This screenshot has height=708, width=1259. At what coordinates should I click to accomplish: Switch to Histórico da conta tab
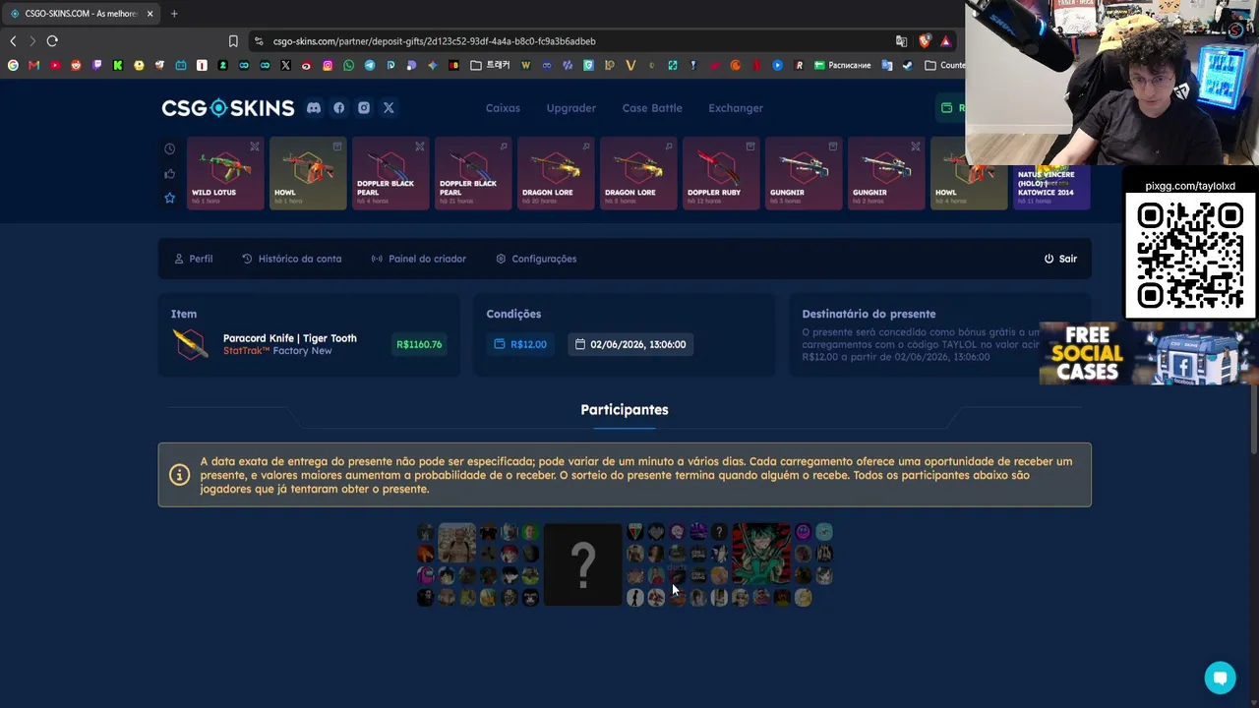pyautogui.click(x=291, y=259)
